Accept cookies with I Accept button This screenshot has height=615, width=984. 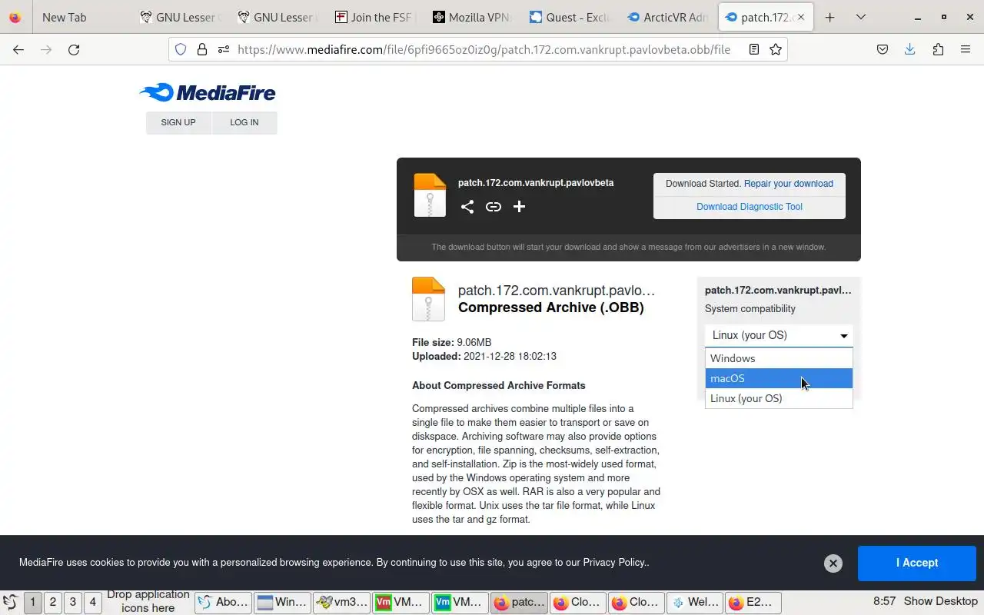pos(917,563)
